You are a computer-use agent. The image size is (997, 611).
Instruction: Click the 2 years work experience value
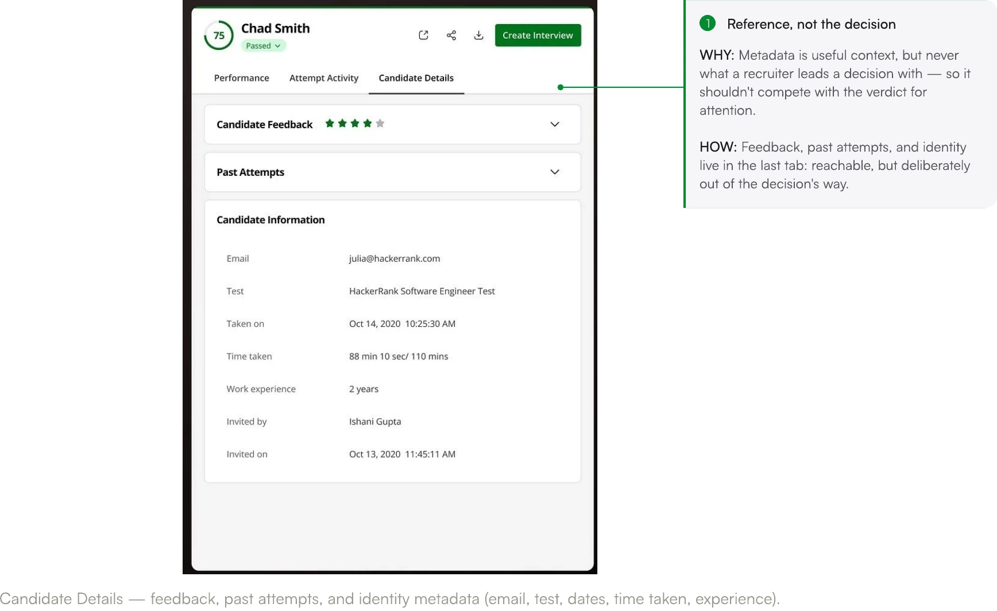click(x=364, y=389)
